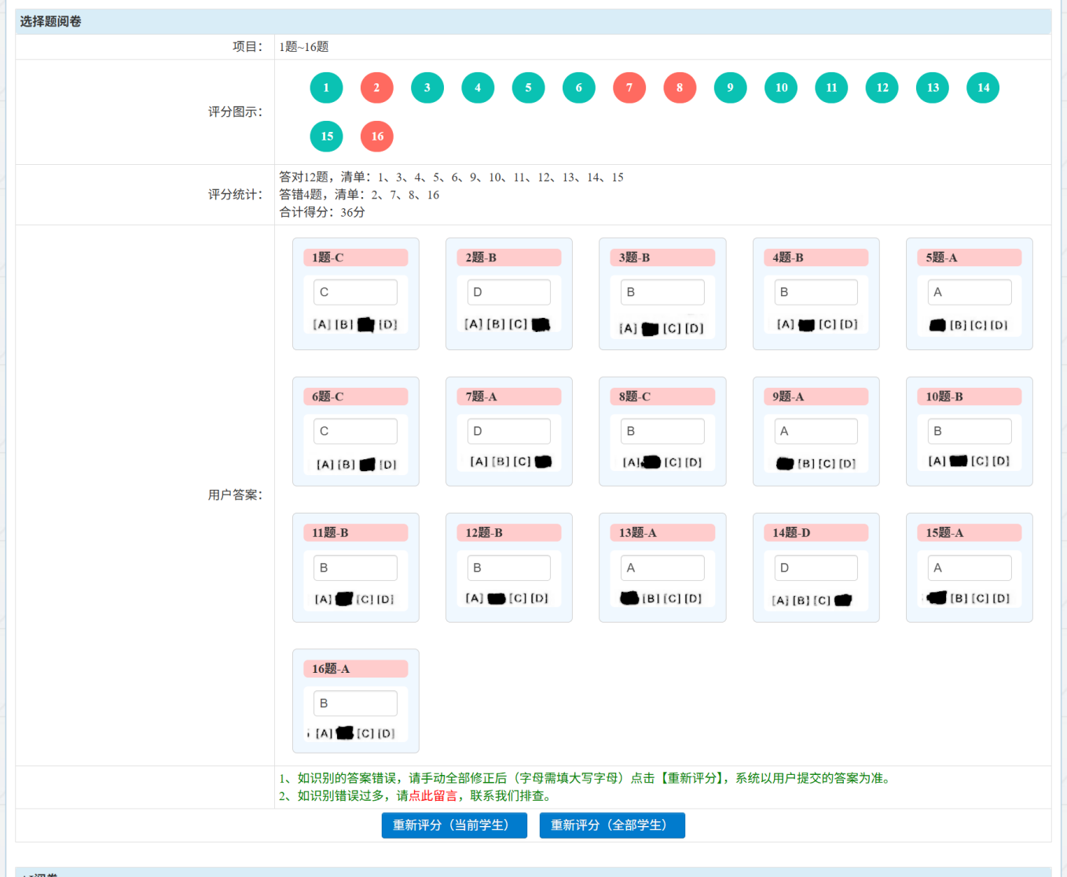Click the answer field of question 7
The image size is (1067, 877).
[x=508, y=431]
